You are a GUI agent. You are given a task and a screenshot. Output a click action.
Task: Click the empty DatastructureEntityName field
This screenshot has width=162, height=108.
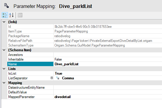(108, 88)
